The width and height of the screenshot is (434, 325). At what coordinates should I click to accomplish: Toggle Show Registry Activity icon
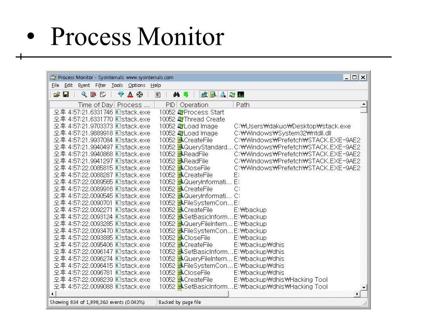(204, 95)
